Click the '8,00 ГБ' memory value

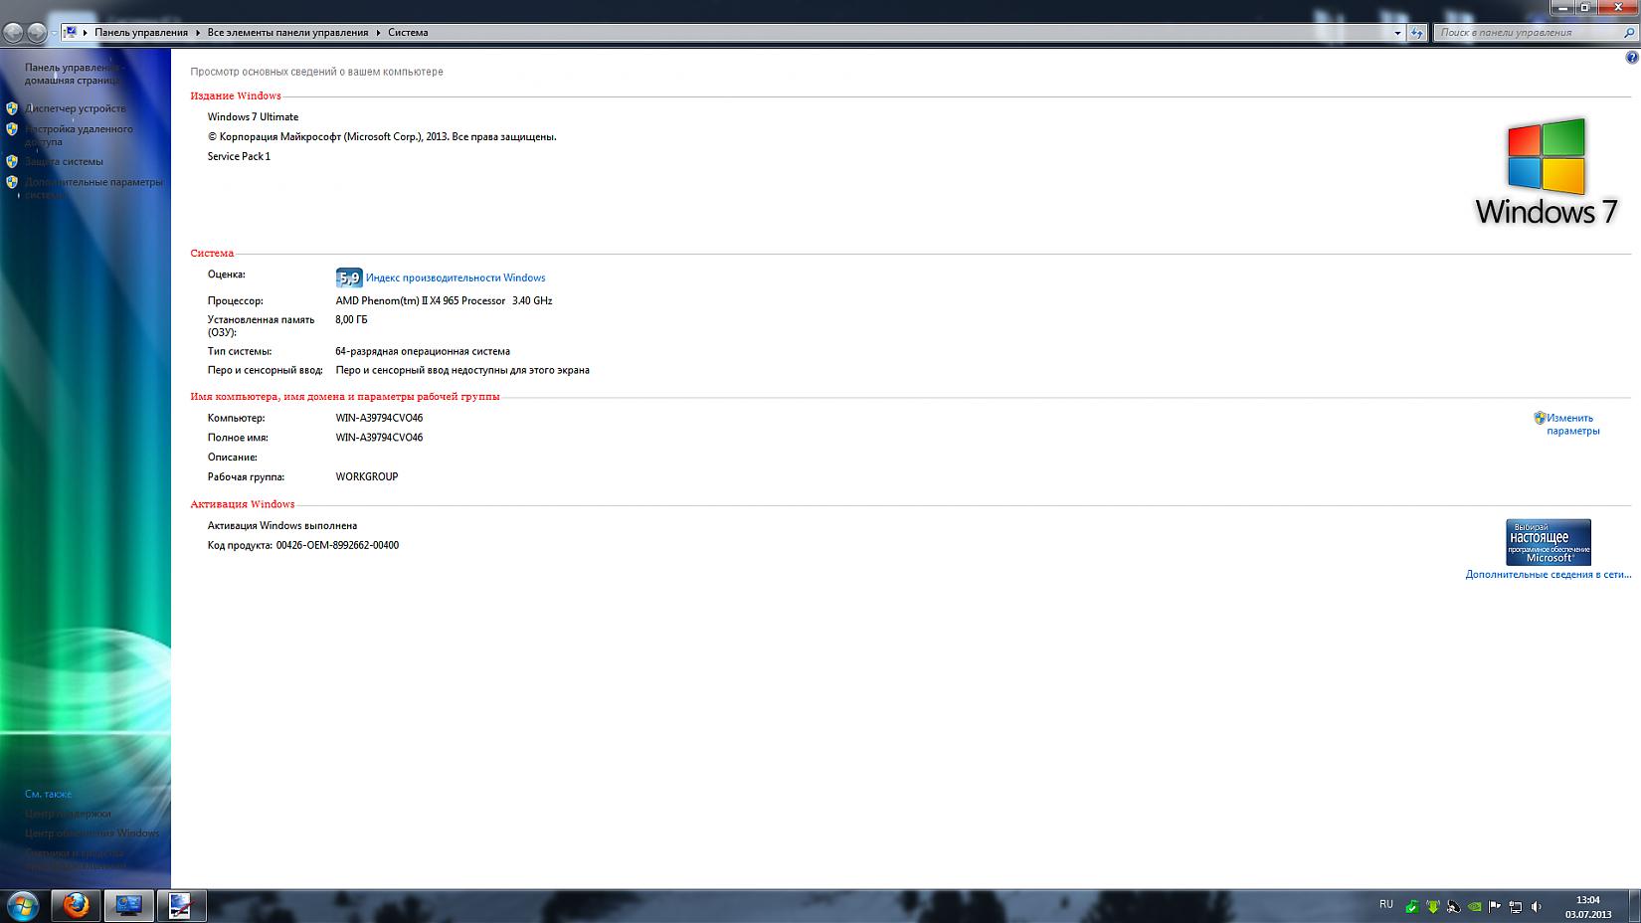(x=351, y=320)
